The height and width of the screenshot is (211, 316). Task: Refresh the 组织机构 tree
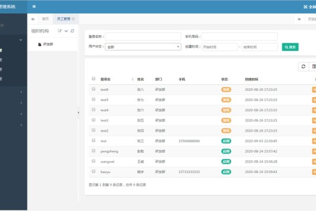(x=72, y=31)
